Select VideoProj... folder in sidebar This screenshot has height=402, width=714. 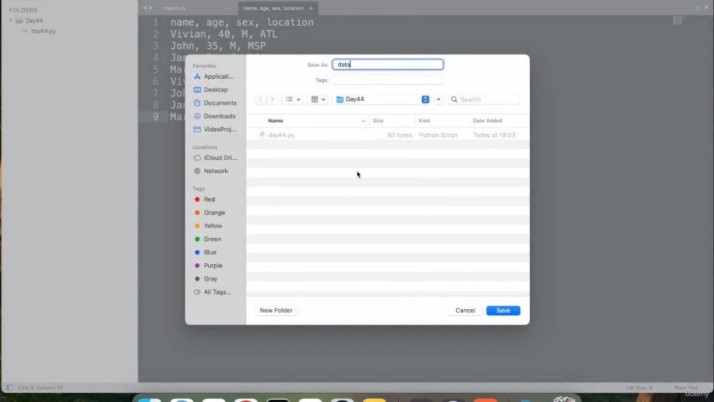(x=214, y=129)
